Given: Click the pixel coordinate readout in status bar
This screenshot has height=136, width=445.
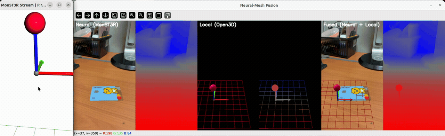Looking at the screenshot, I should tap(86, 133).
